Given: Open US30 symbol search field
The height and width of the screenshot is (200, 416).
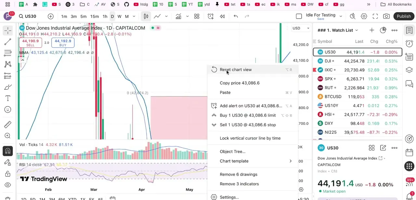Looking at the screenshot, I should coord(28,16).
